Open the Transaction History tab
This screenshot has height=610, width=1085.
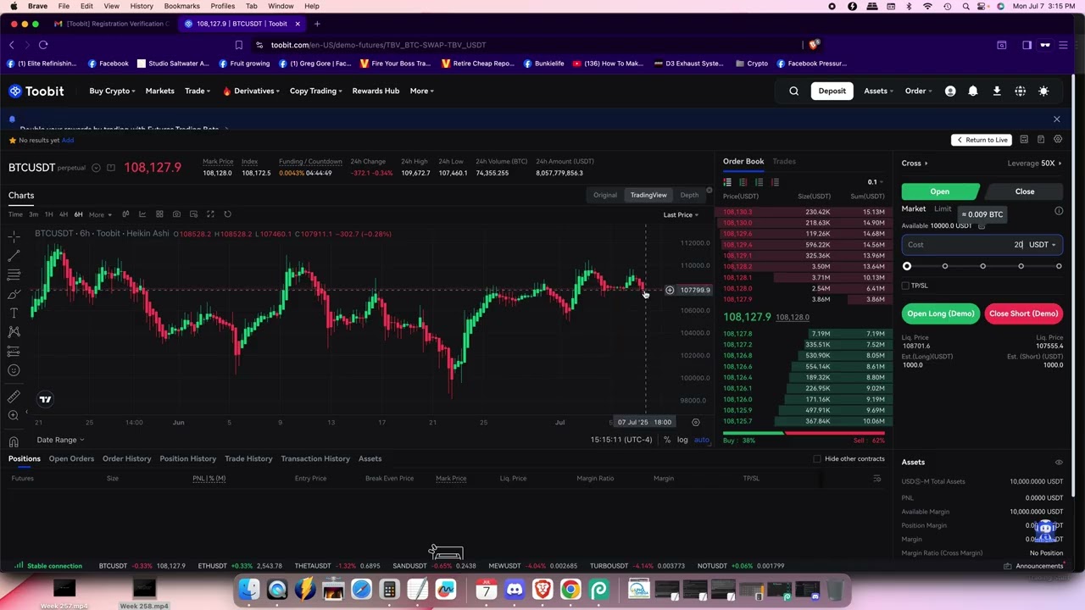click(x=315, y=458)
